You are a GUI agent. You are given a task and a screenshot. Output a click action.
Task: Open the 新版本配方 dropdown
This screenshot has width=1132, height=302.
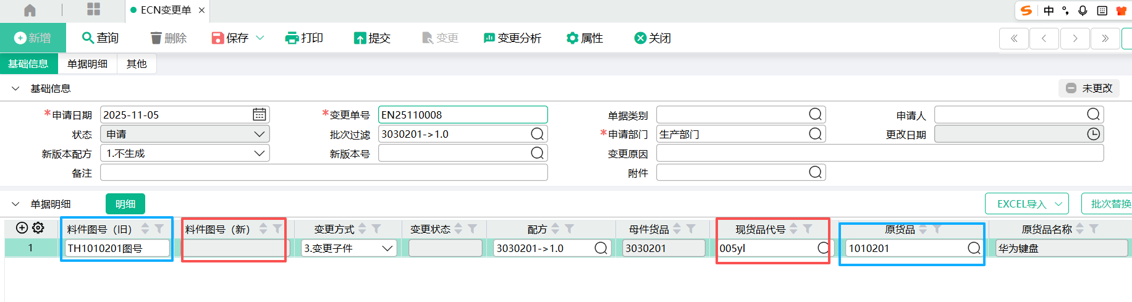[x=260, y=153]
